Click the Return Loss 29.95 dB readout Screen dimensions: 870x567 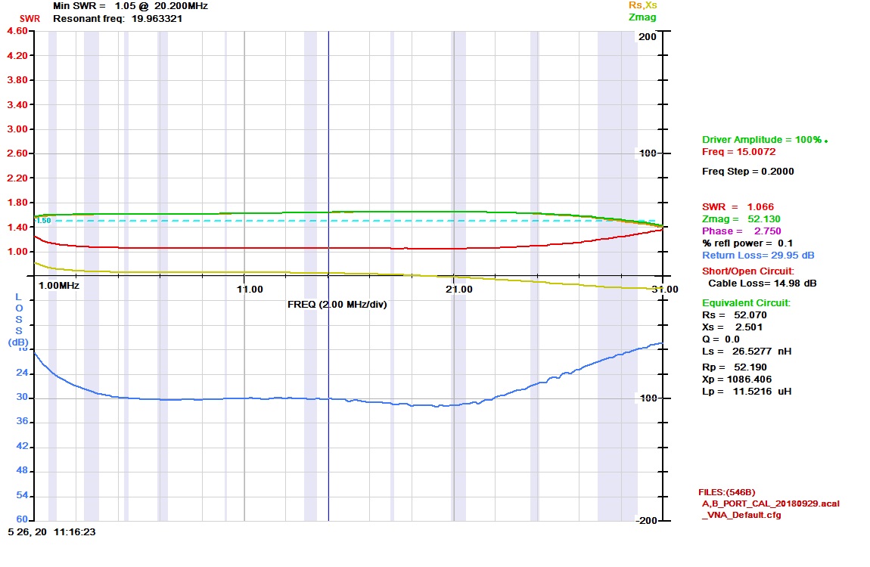[x=758, y=256]
